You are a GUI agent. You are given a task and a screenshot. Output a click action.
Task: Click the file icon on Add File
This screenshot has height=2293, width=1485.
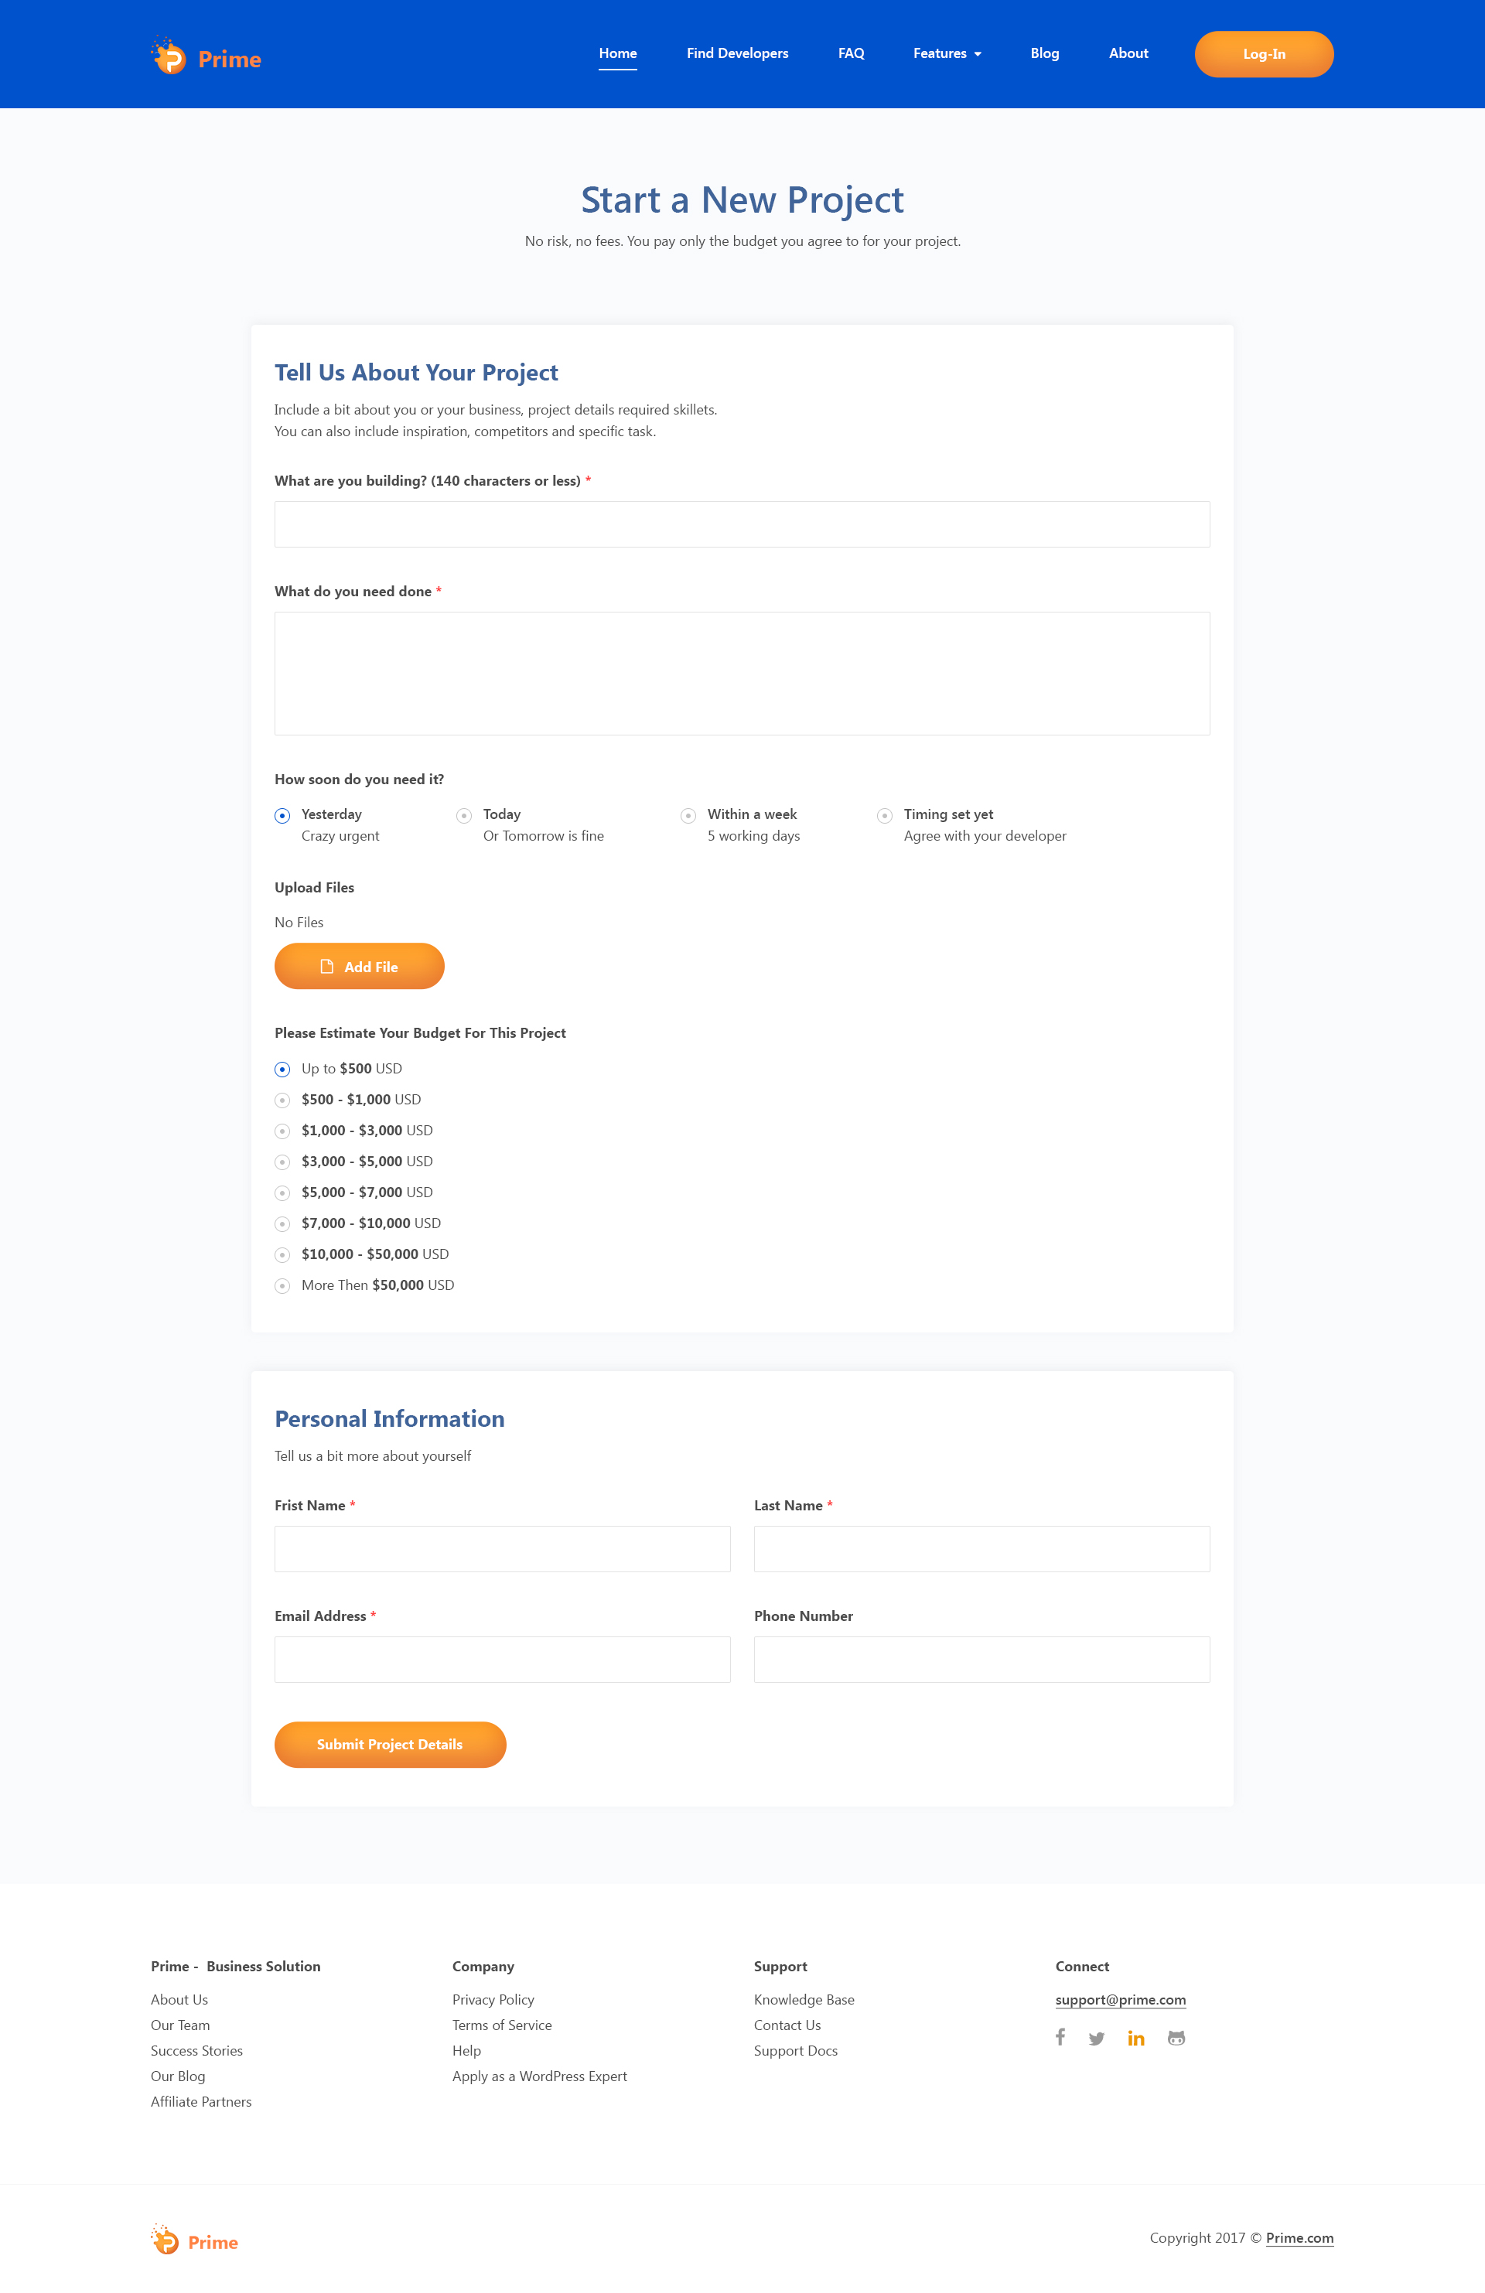tap(326, 967)
